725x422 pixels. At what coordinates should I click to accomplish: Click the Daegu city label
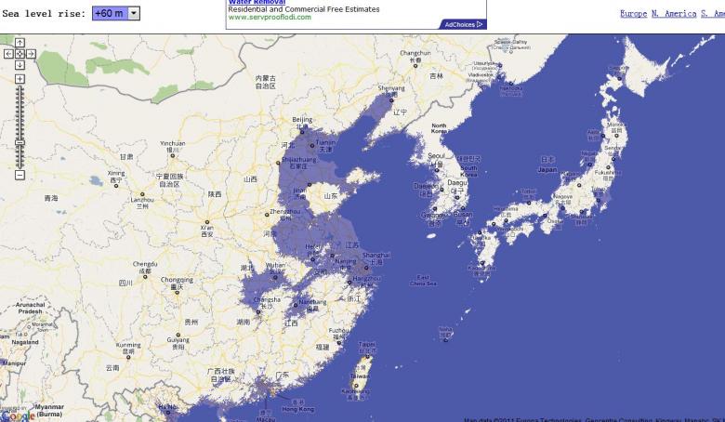tap(457, 183)
